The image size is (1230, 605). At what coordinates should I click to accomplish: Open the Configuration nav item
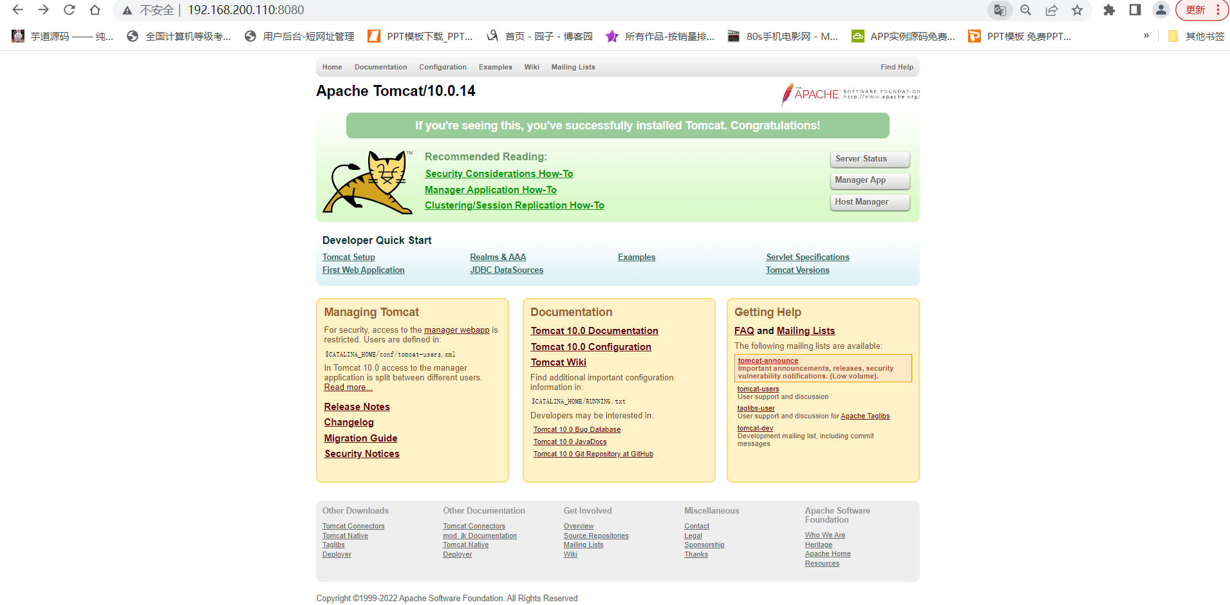point(443,67)
